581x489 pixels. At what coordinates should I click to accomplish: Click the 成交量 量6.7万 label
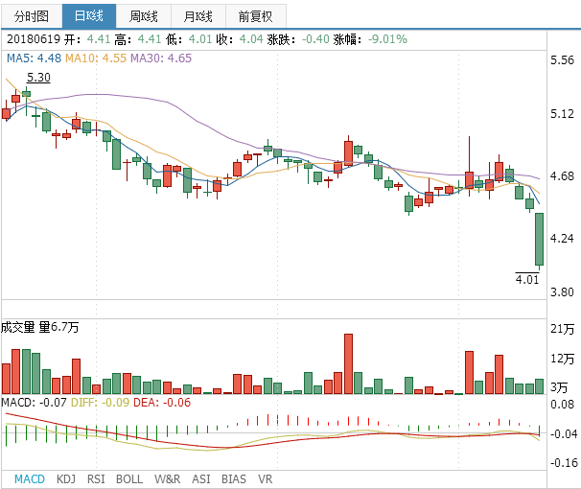point(39,327)
